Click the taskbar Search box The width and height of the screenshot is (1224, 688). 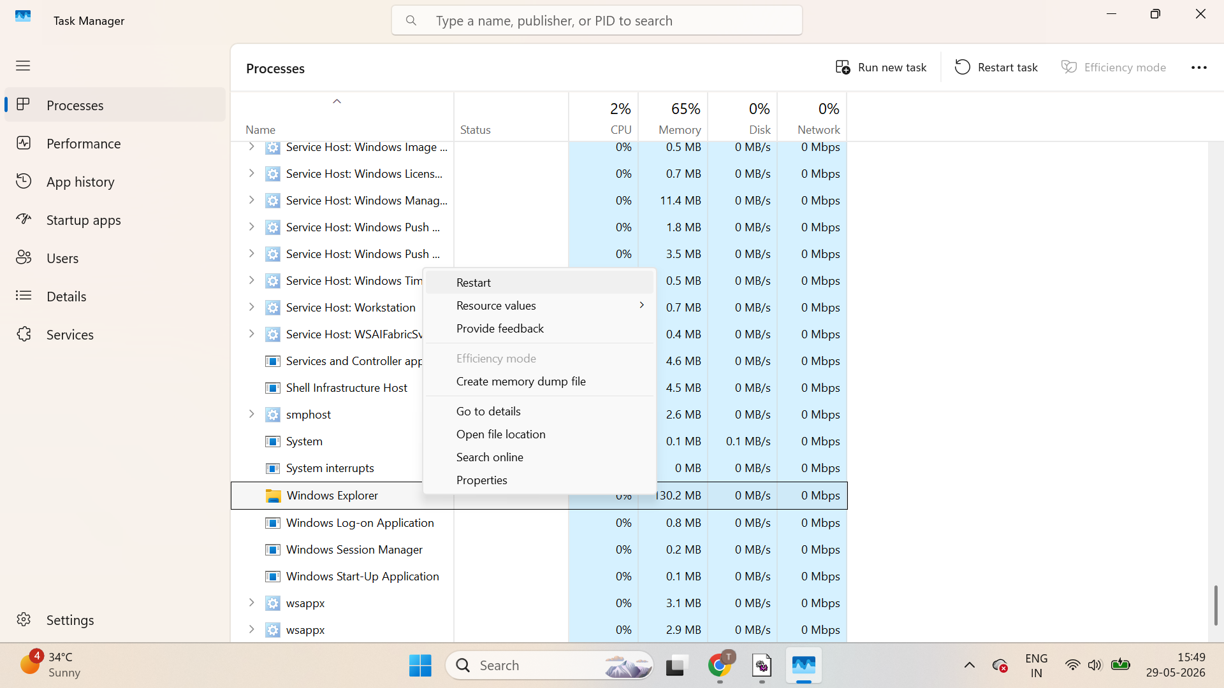pos(550,665)
